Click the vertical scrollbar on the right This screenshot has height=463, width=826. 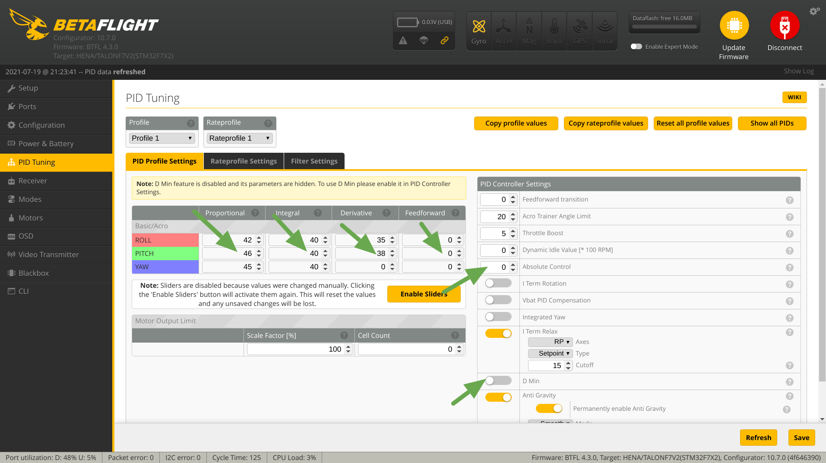pos(822,233)
